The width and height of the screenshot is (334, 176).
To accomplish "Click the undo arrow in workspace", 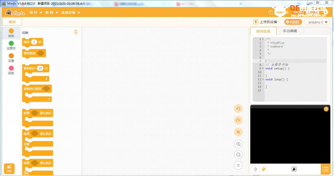I will 239,109.
